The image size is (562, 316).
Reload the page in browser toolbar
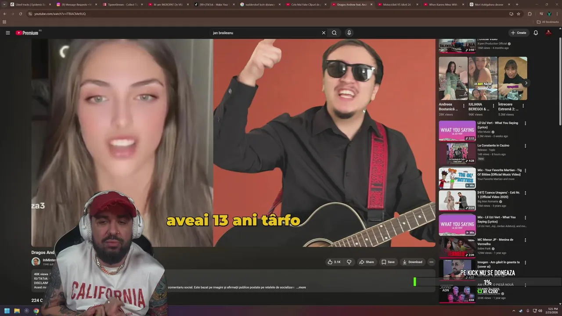(20, 14)
